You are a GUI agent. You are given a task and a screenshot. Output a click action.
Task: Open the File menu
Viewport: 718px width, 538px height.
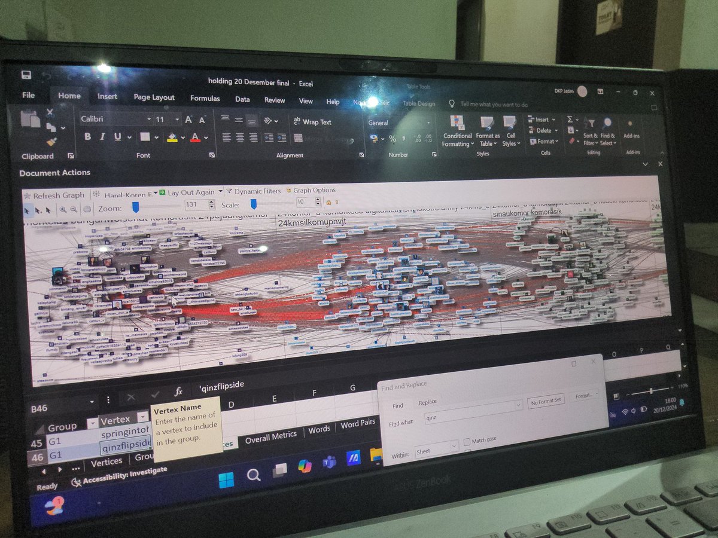pos(28,95)
